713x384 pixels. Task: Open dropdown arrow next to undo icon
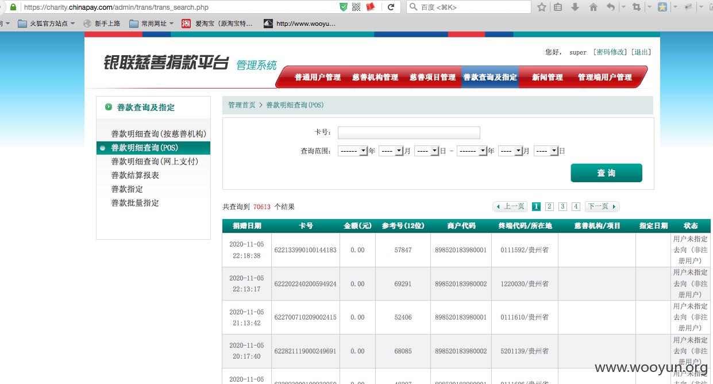coord(623,7)
